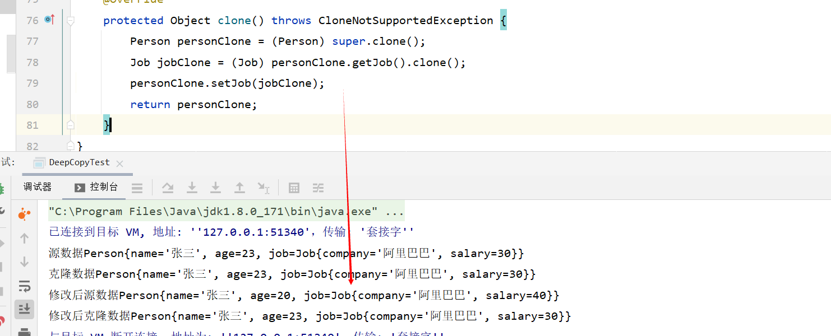Click the layout hamburger icon beside 控制台
This screenshot has width=831, height=336.
[x=137, y=188]
